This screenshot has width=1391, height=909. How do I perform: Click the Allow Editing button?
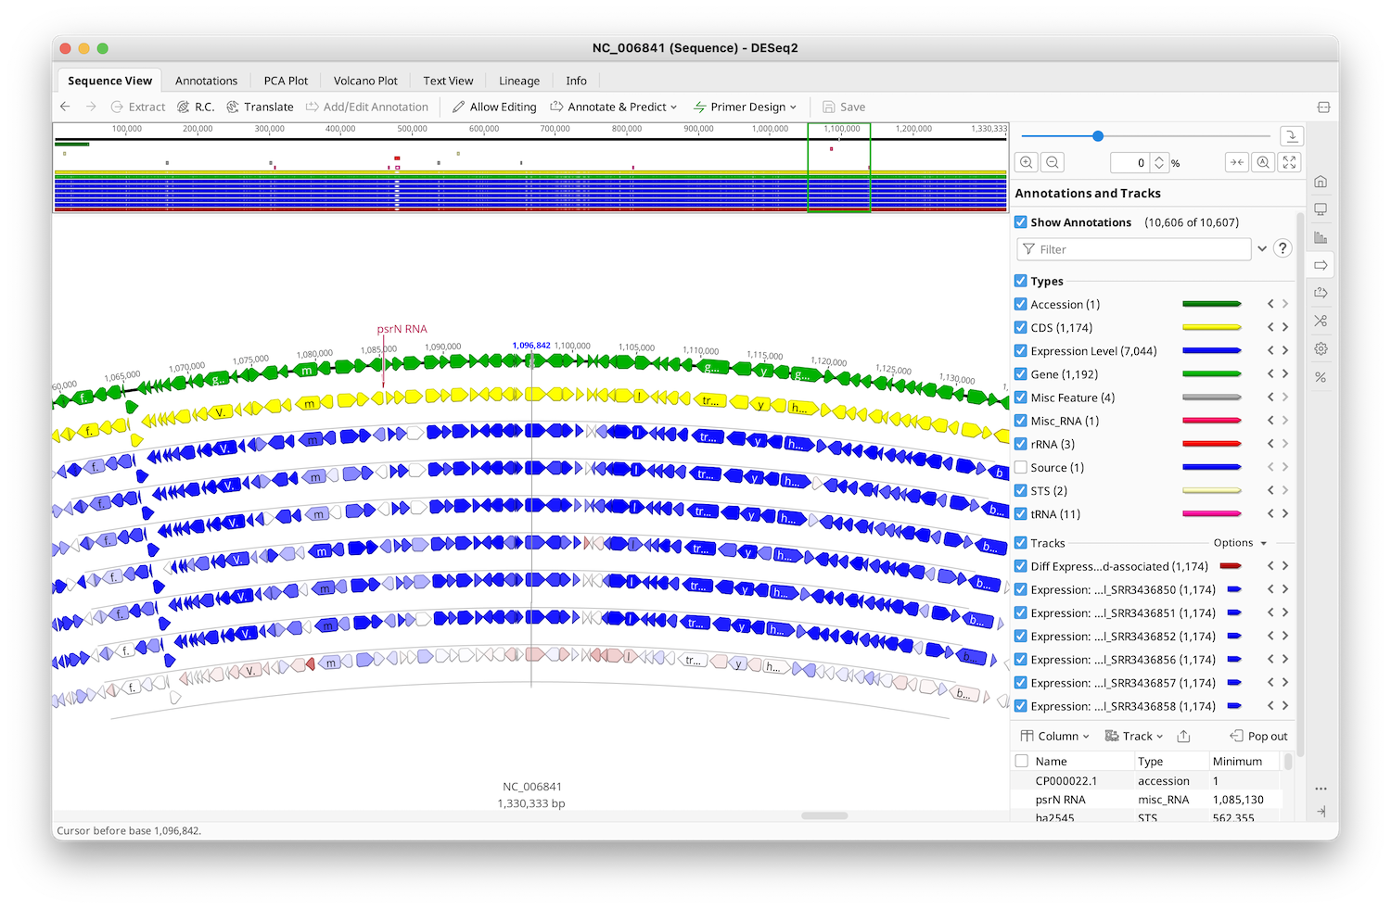pyautogui.click(x=494, y=107)
